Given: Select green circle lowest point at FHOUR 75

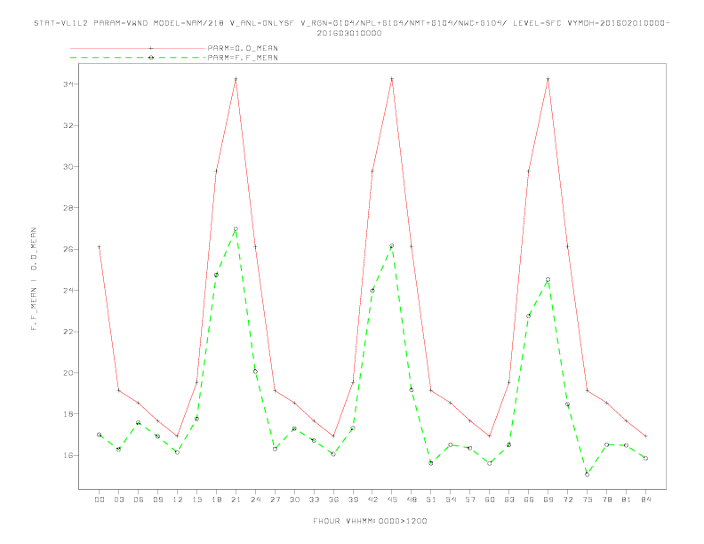Looking at the screenshot, I should point(587,475).
